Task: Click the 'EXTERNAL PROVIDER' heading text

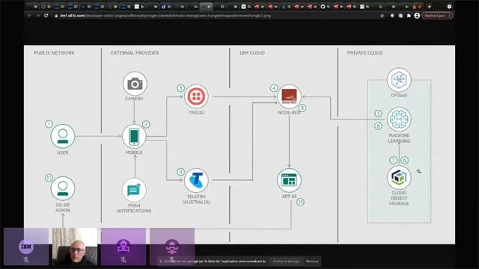Action: tap(135, 53)
